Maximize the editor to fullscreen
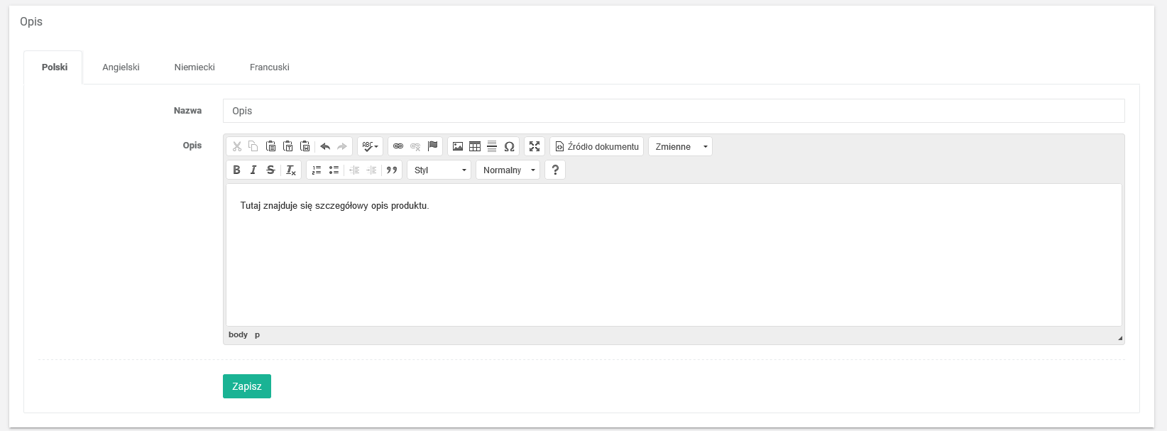Image resolution: width=1167 pixels, height=431 pixels. (535, 146)
